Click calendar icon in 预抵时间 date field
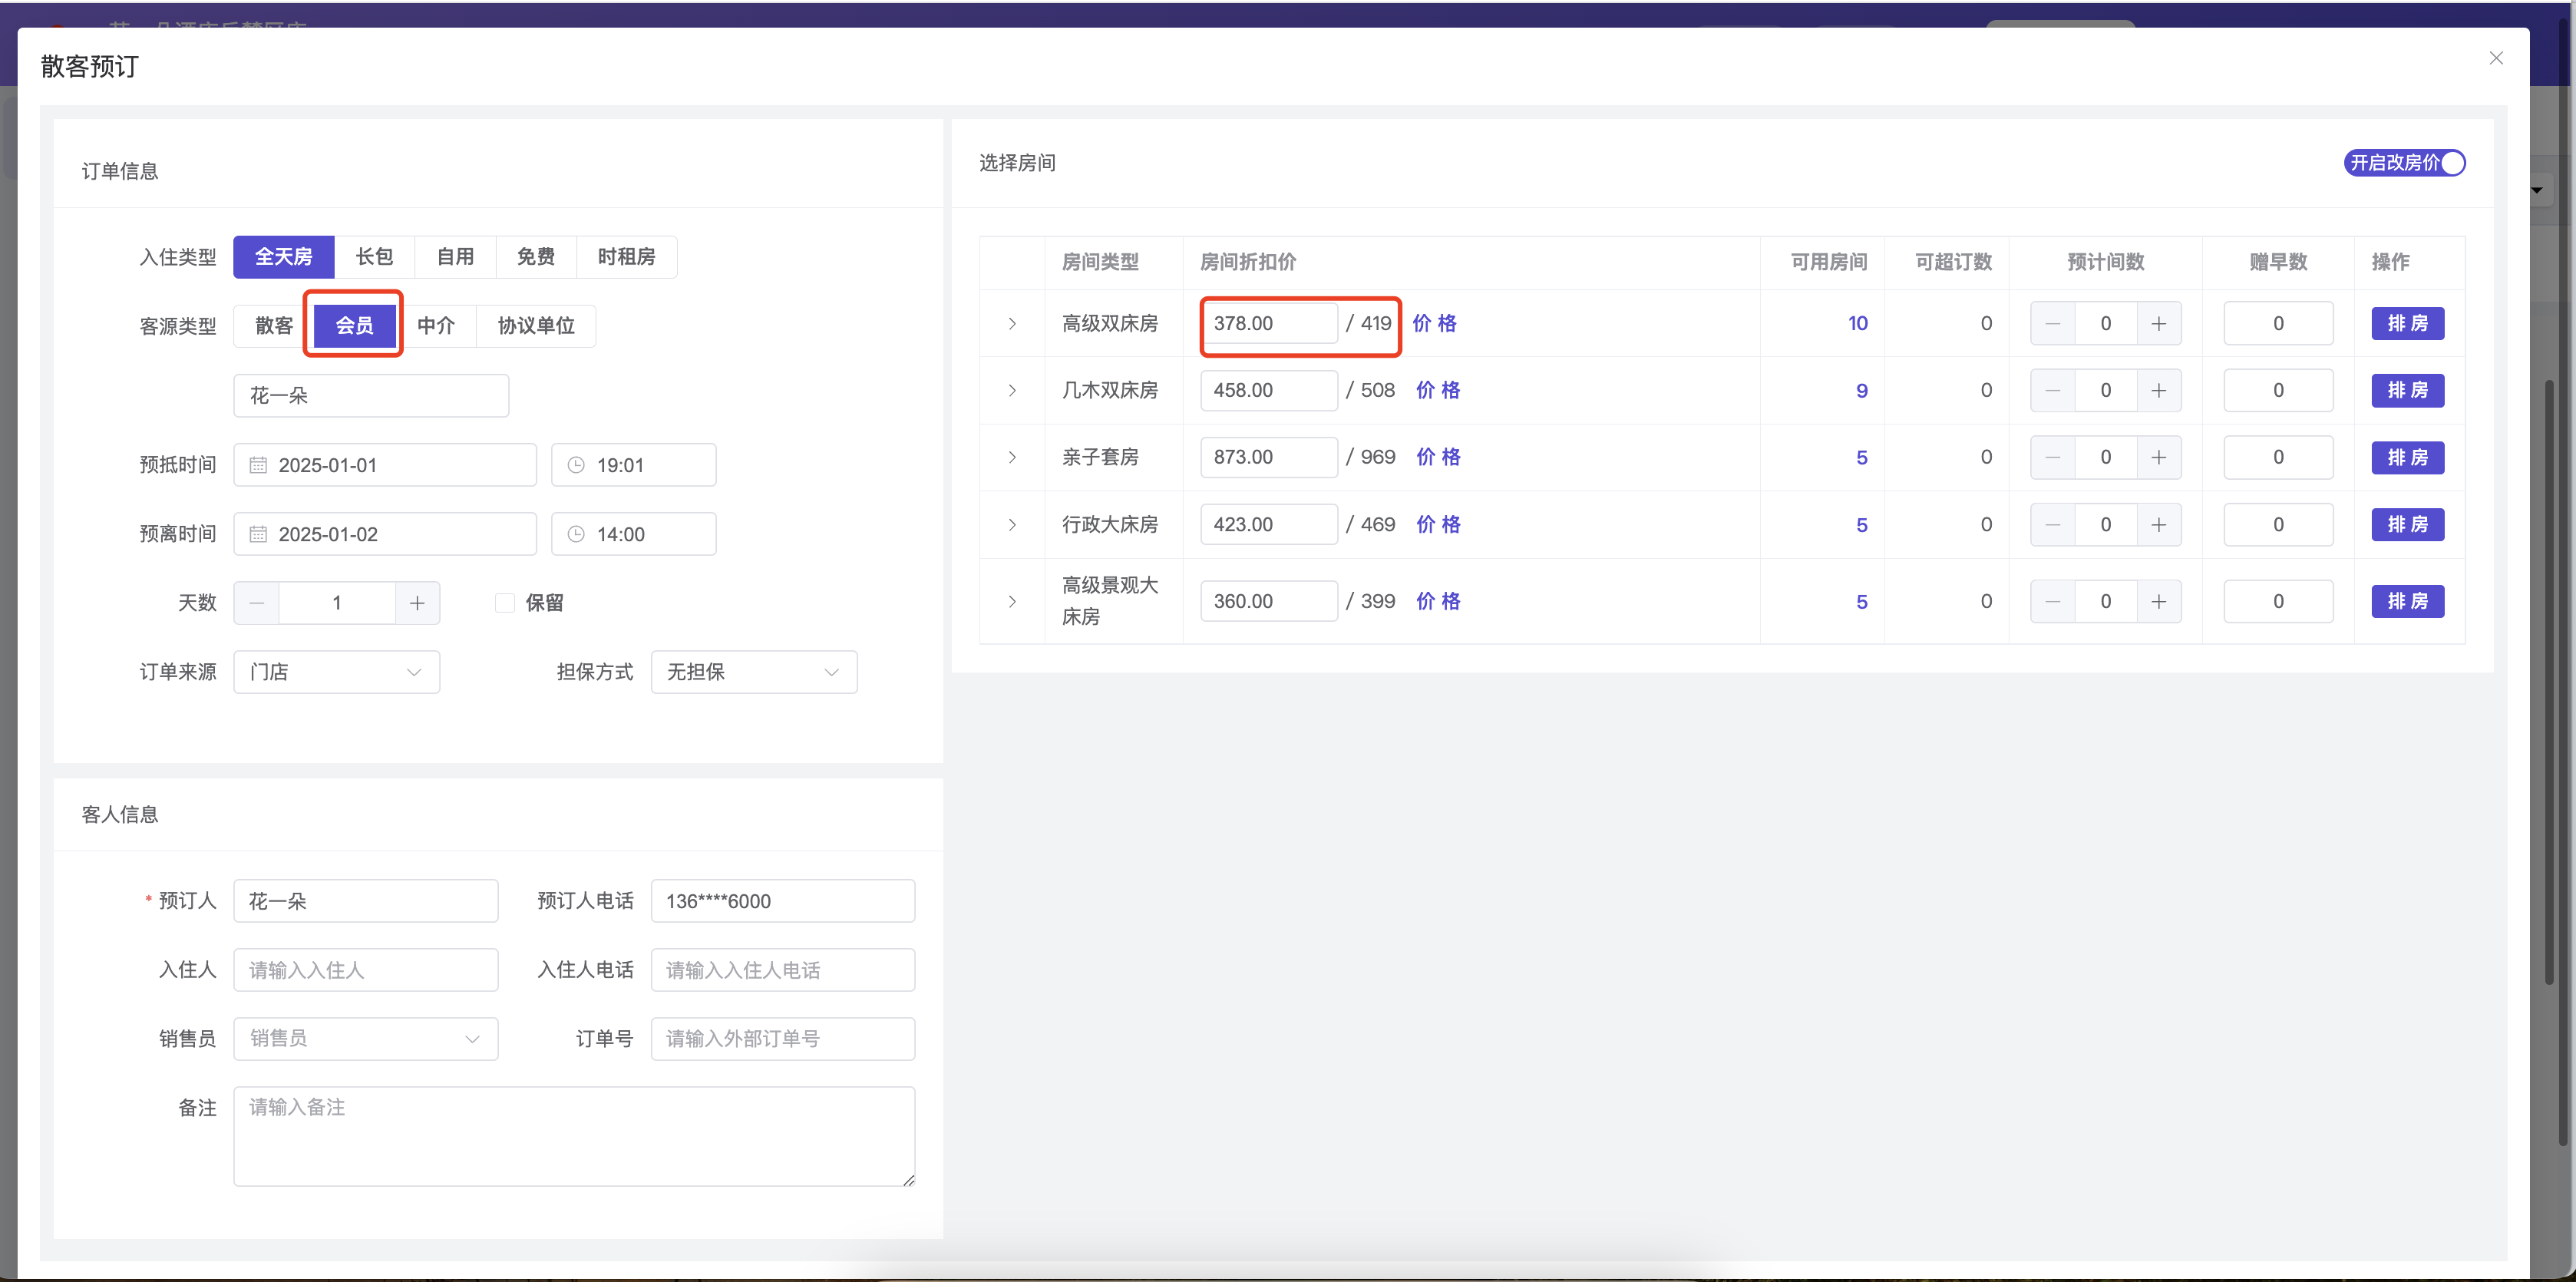Viewport: 2576px width, 1282px height. click(x=258, y=465)
